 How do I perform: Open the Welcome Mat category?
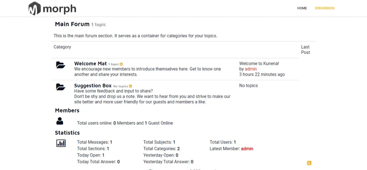point(91,64)
